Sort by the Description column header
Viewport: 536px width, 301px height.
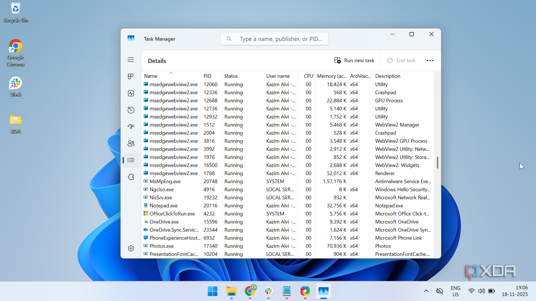pyautogui.click(x=403, y=76)
